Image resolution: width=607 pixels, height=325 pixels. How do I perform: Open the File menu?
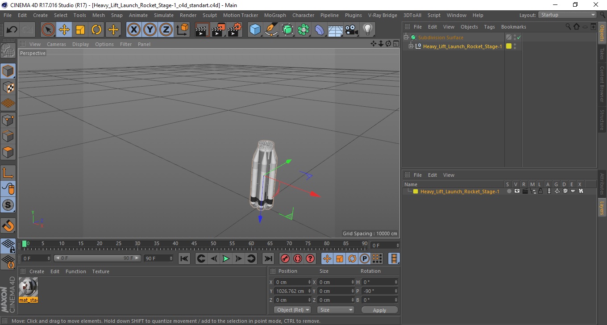pyautogui.click(x=8, y=15)
